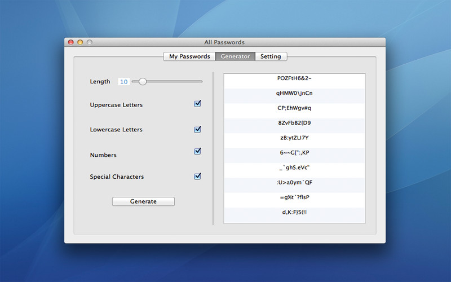Select password qHMW0\jnCn
Screen dimensions: 451x282
[x=294, y=96]
